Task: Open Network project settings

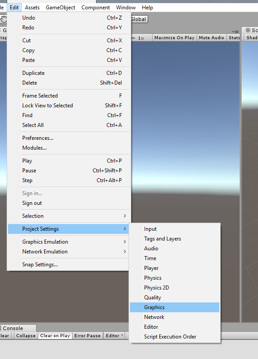Action: coord(174,317)
